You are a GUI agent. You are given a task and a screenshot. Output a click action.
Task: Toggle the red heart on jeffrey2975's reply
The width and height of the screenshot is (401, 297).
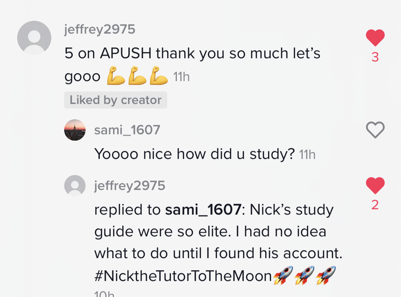(x=375, y=185)
